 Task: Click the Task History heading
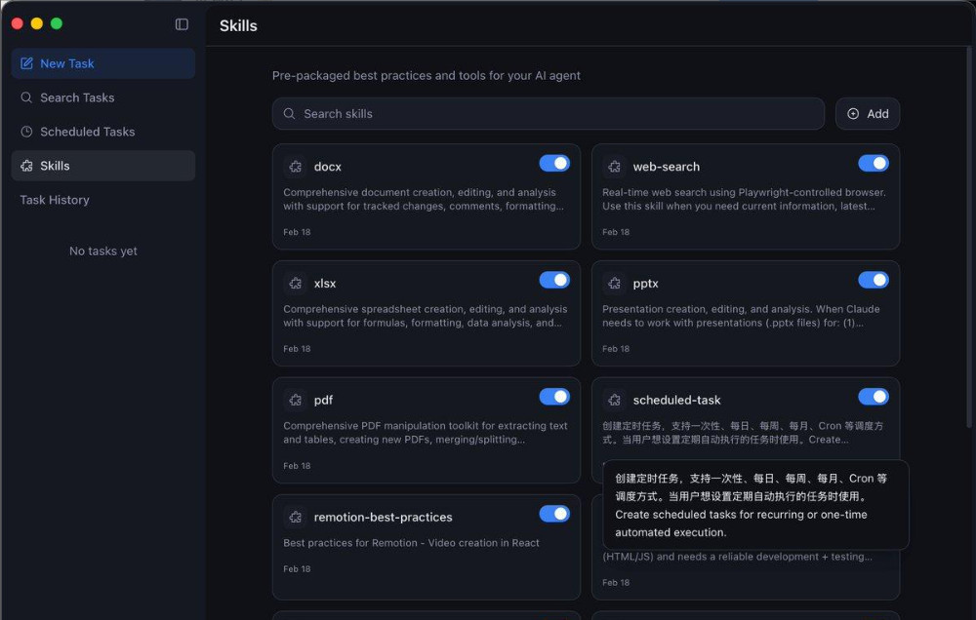(x=54, y=200)
